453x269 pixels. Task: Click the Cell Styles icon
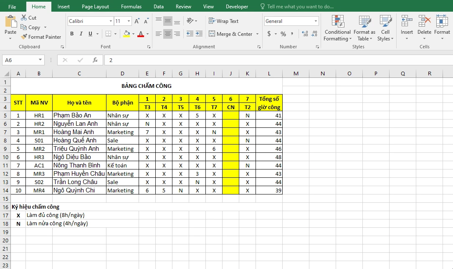[385, 26]
